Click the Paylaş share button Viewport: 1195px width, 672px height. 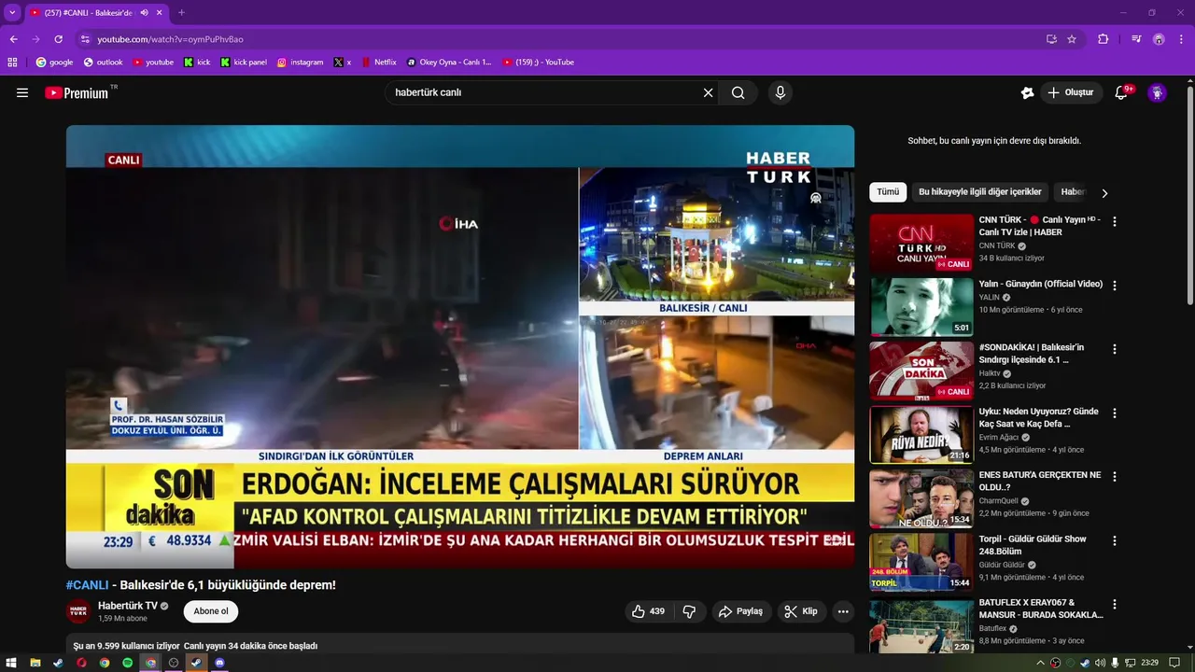coord(740,611)
